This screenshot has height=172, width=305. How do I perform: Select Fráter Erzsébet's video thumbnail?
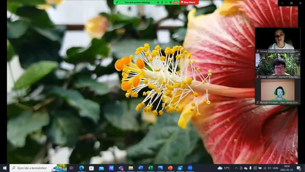tap(277, 65)
